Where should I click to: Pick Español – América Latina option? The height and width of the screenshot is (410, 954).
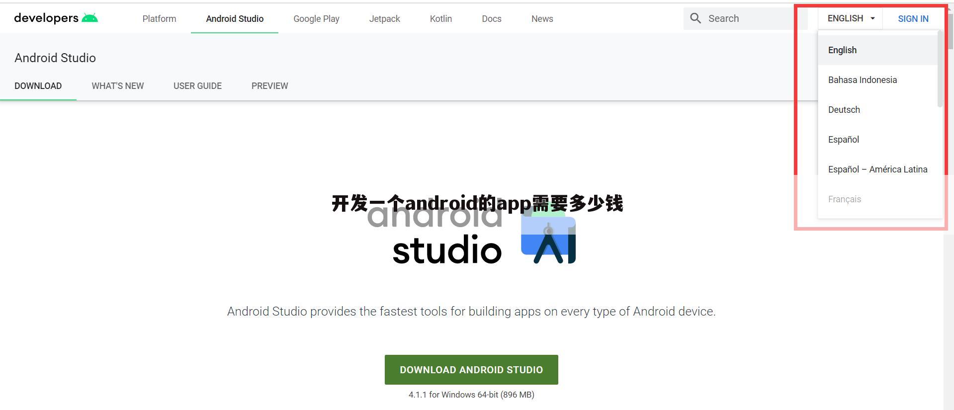pyautogui.click(x=877, y=169)
